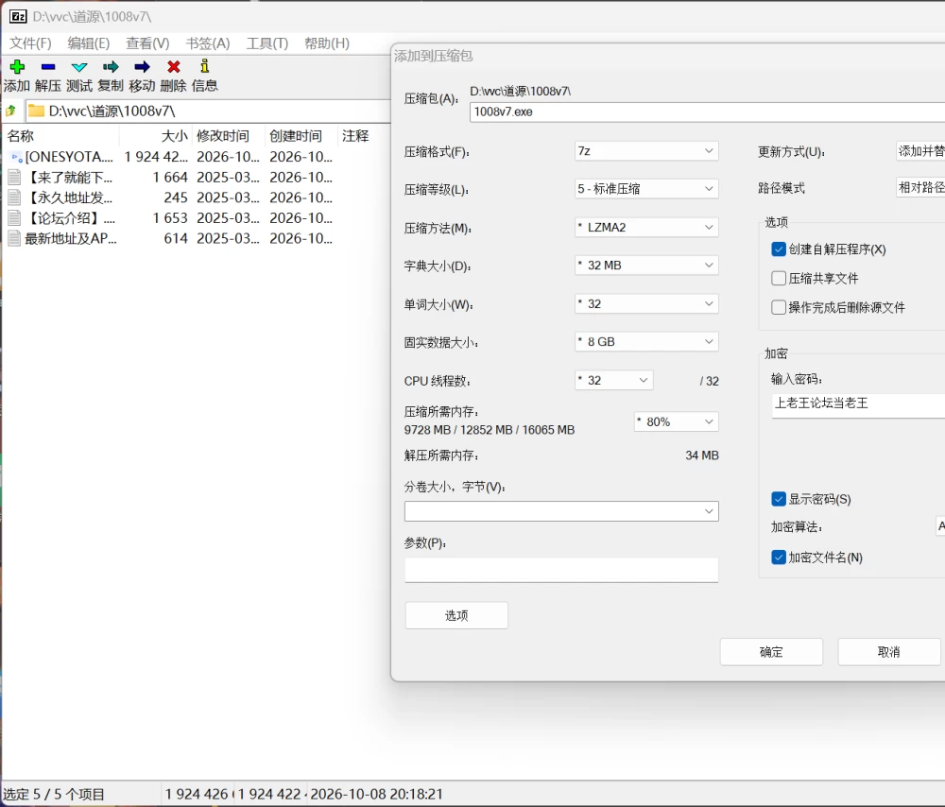Viewport: 945px width, 807px height.
Task: Enable 操作完成后删除源文件 checkbox
Action: tap(779, 307)
